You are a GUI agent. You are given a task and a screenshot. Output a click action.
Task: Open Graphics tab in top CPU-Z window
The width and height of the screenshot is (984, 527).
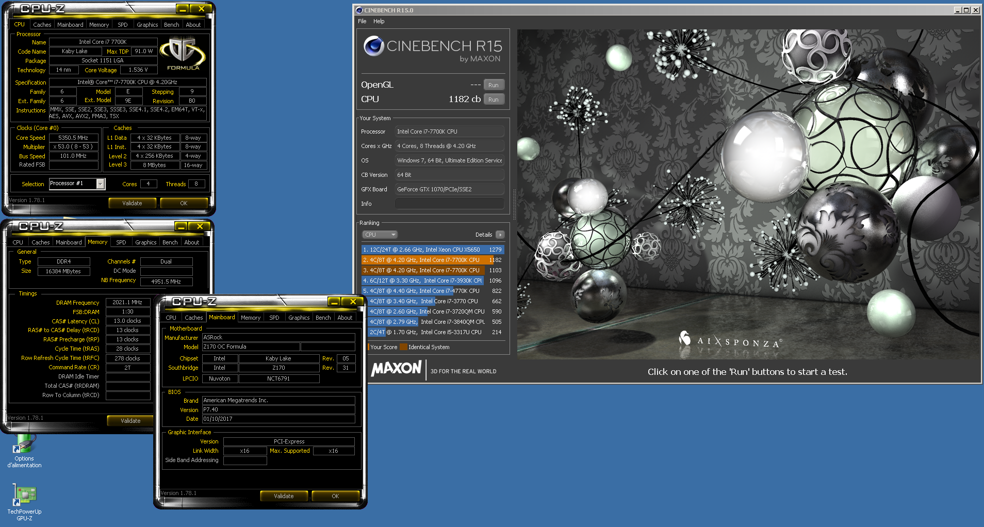[147, 25]
